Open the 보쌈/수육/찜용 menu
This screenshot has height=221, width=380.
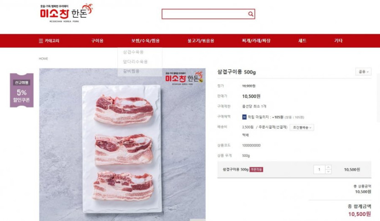point(146,40)
